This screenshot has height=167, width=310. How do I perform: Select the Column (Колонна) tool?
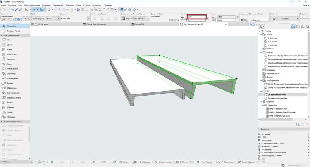15,59
